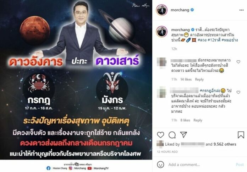Reply to the second comment

(x=198, y=120)
